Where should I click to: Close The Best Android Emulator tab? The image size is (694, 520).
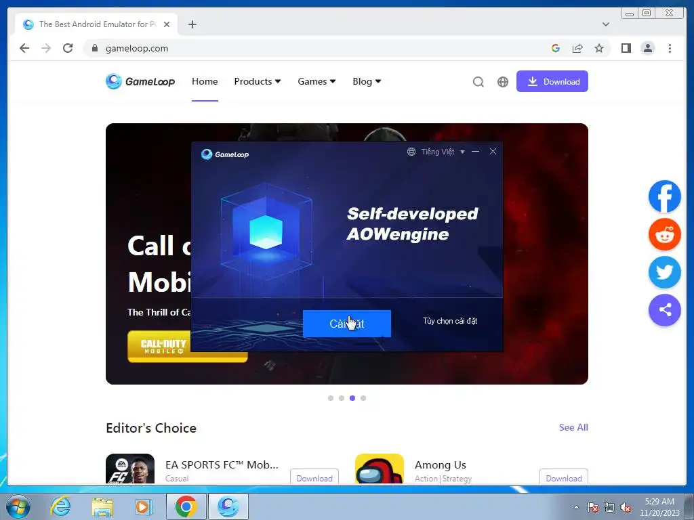click(x=167, y=24)
